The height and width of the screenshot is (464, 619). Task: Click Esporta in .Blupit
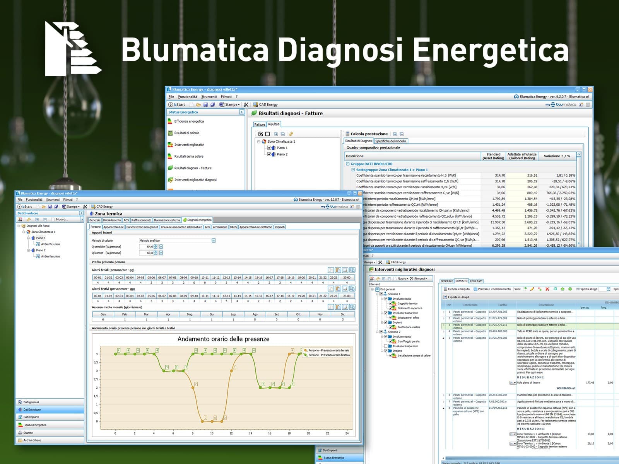coord(456,297)
